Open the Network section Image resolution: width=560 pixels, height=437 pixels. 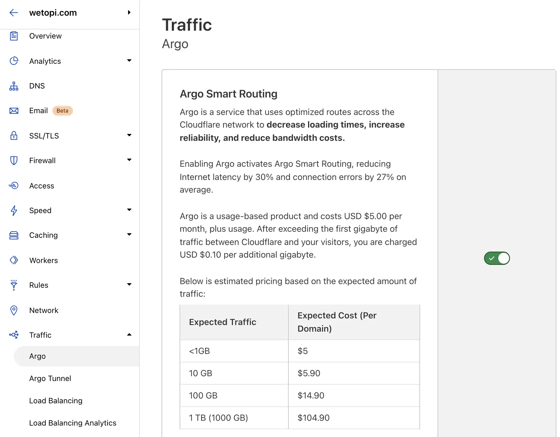44,310
